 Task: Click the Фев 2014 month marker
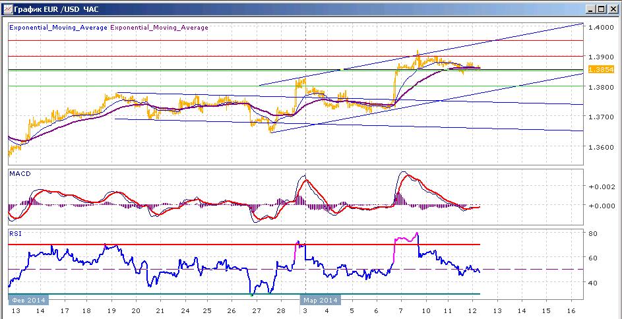[28, 299]
